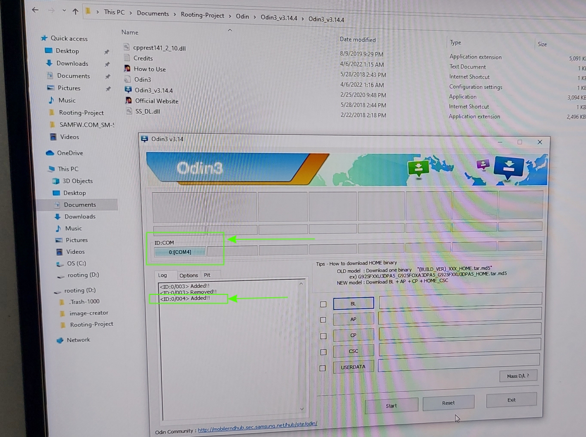This screenshot has width=586, height=437.
Task: Open SAMFW.COM_SM folder in sidebar
Action: 87,125
